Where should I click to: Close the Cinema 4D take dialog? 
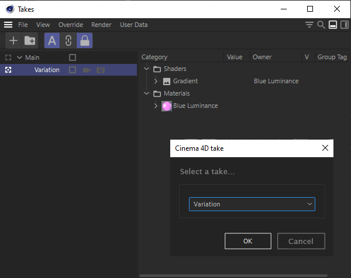pos(325,148)
